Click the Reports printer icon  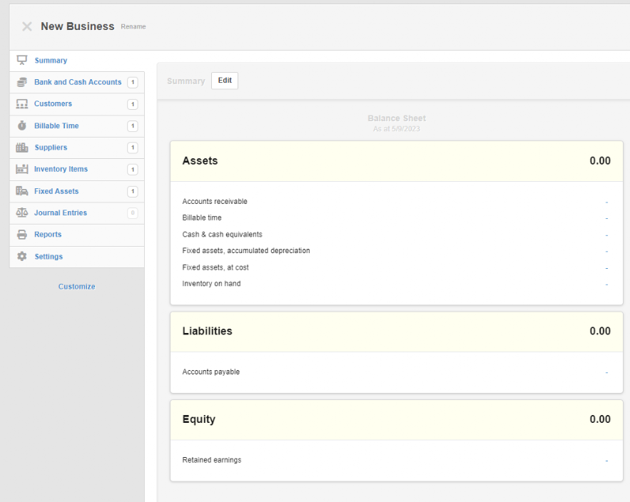tap(21, 235)
